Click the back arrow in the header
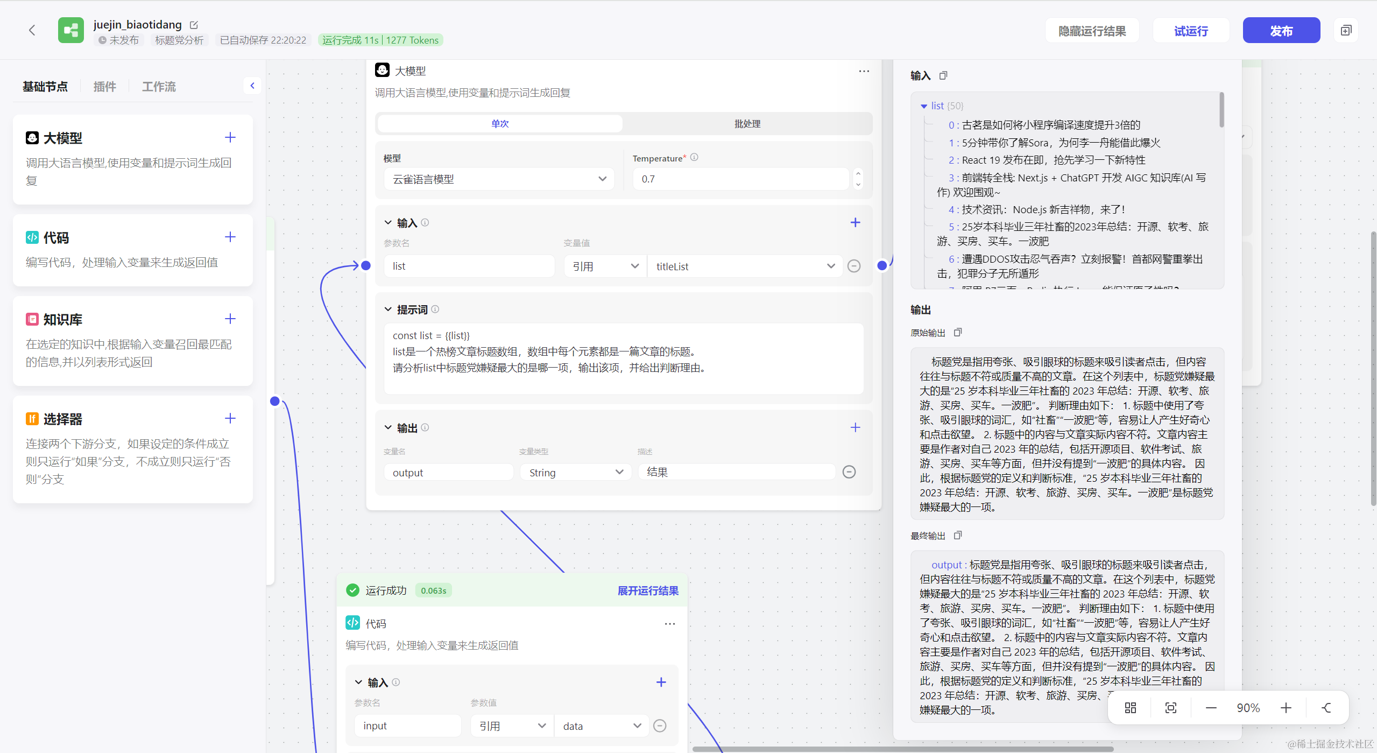This screenshot has height=753, width=1377. [x=32, y=30]
